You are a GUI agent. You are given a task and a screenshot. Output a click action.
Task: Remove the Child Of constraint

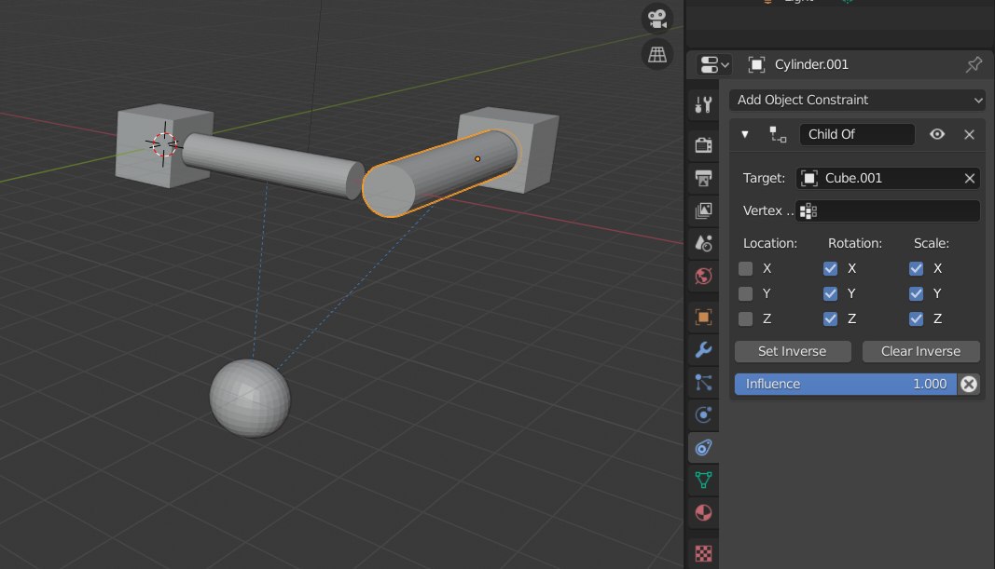click(x=969, y=134)
